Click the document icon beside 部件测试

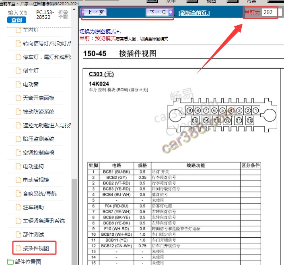point(18,234)
